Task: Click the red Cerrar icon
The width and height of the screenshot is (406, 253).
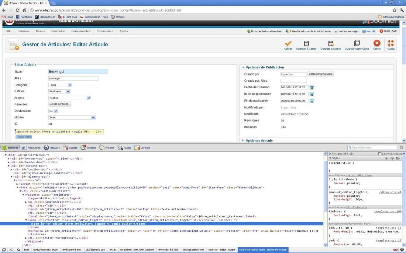Action: [377, 43]
